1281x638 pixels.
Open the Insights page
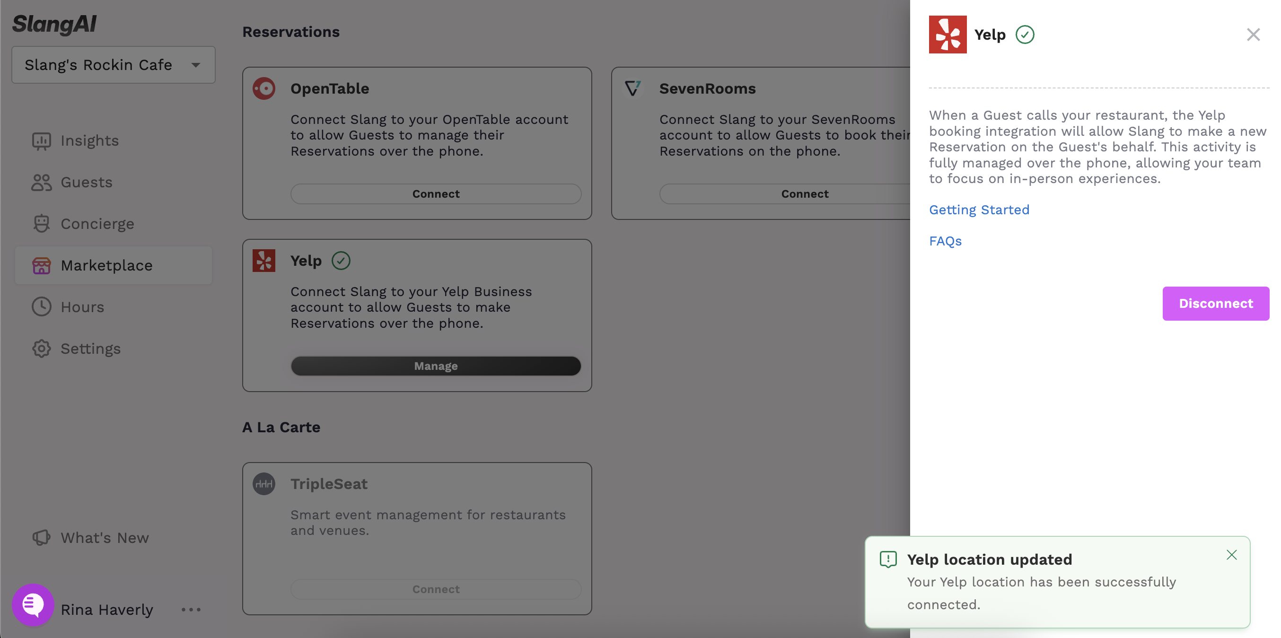(x=114, y=141)
